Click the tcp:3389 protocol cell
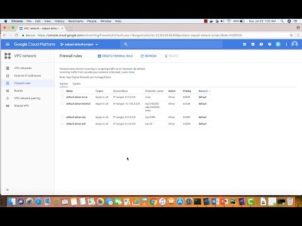The height and width of the screenshot is (226, 302). (x=150, y=117)
